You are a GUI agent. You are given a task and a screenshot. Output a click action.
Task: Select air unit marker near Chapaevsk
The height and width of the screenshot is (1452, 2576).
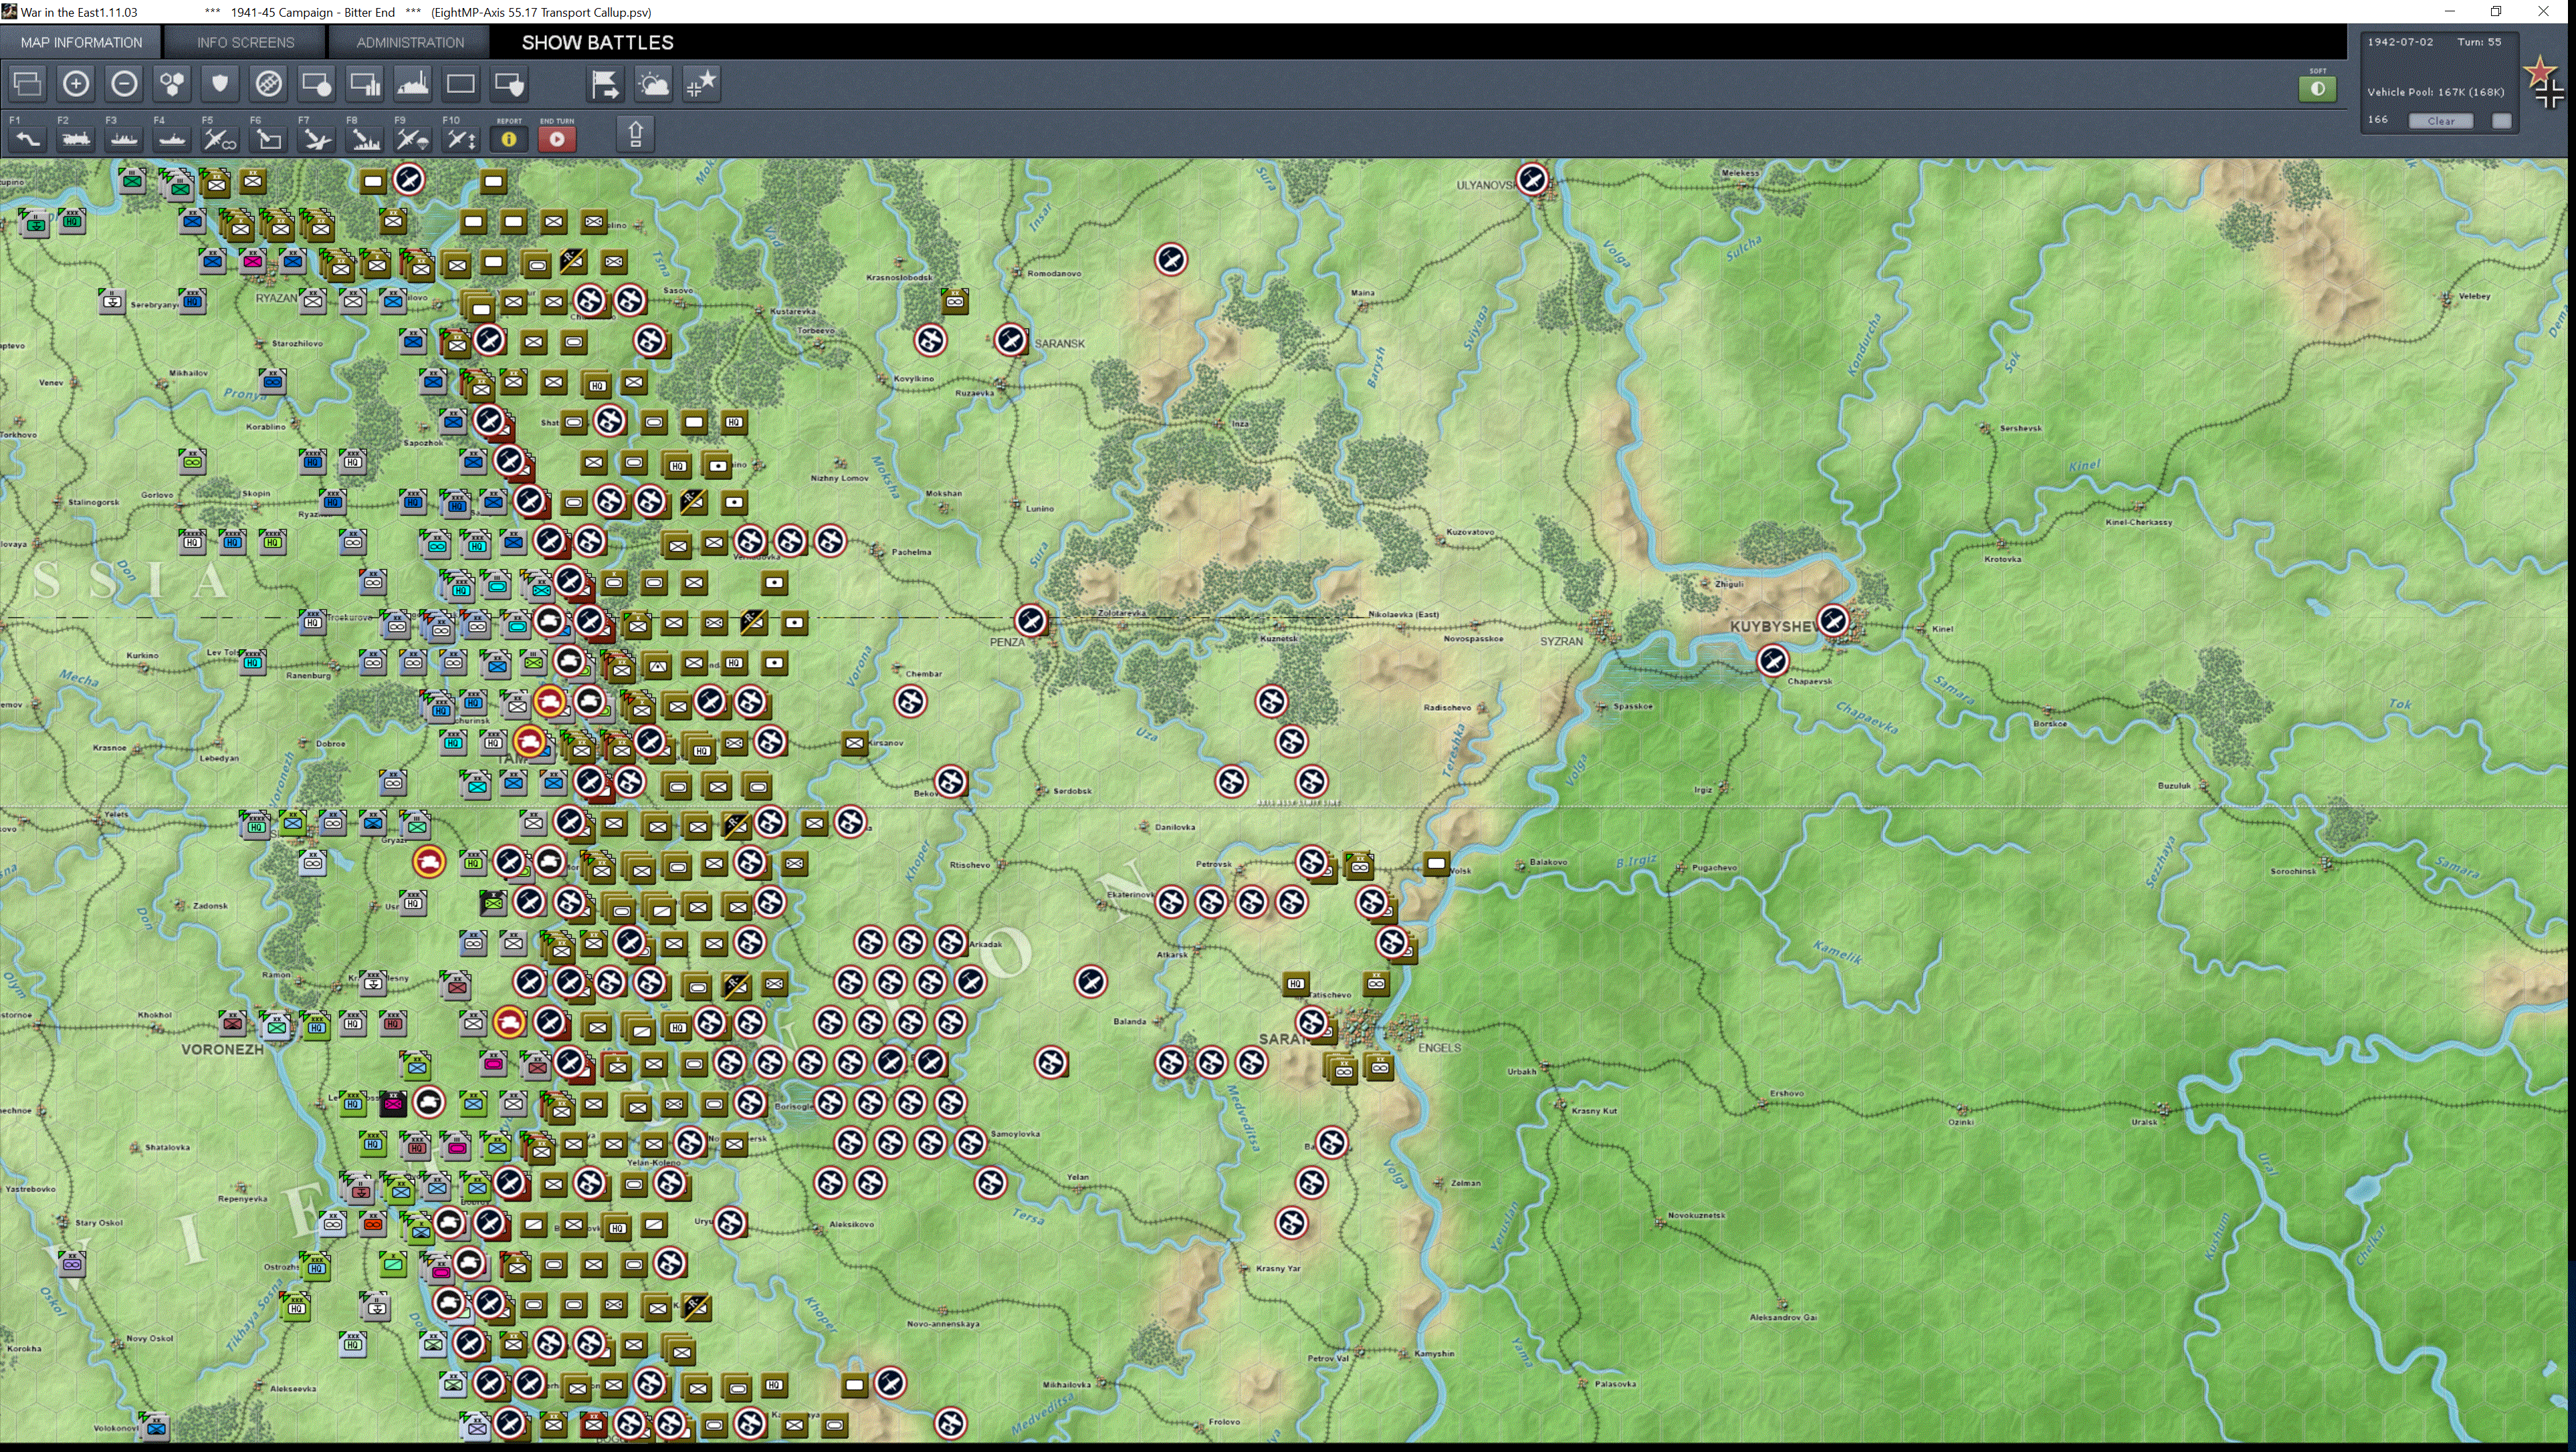(x=1772, y=660)
